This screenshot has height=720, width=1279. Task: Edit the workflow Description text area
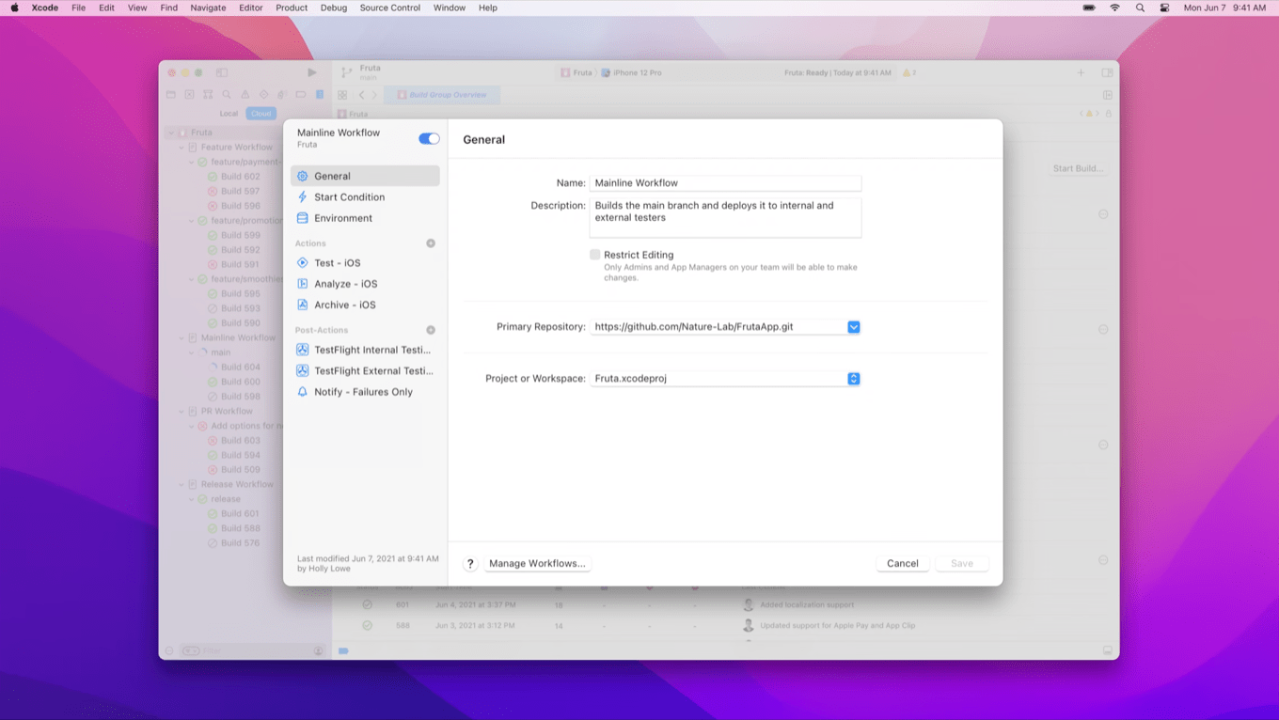tap(725, 217)
